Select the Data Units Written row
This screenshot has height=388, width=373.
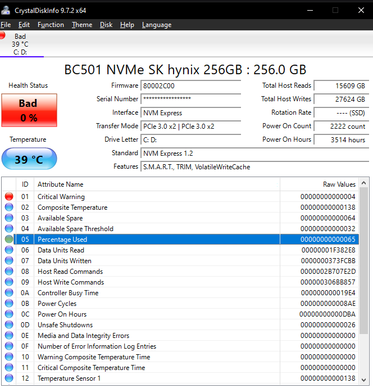click(x=180, y=260)
